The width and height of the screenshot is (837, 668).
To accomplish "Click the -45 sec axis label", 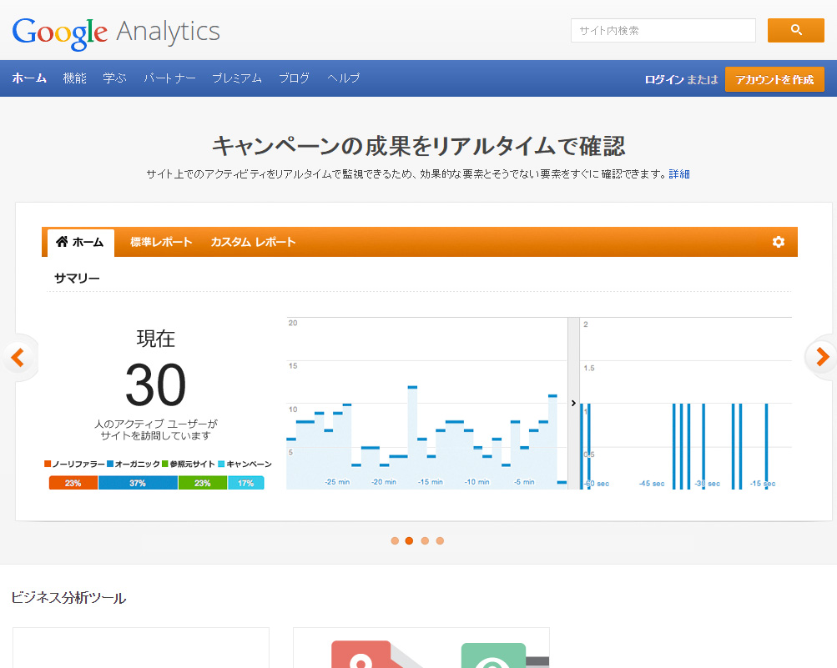I will pyautogui.click(x=652, y=484).
